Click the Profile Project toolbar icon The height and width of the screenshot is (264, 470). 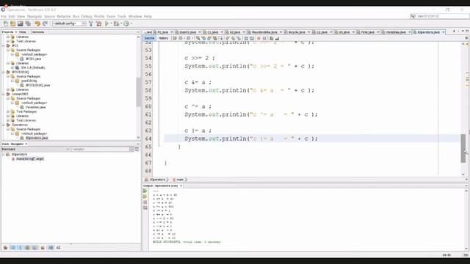pyautogui.click(x=126, y=23)
